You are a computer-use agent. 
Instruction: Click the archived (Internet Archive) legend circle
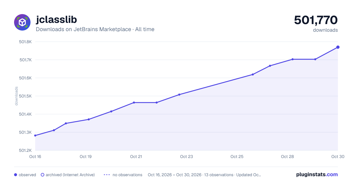[43, 175]
